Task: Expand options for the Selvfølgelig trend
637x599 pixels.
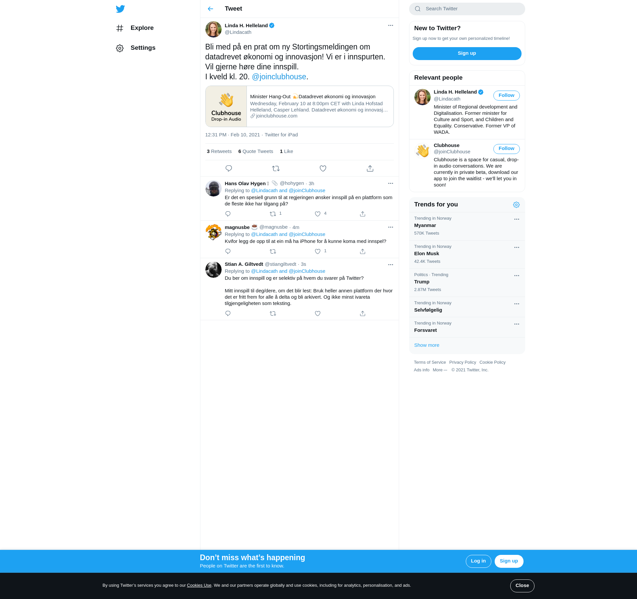Action: click(517, 304)
